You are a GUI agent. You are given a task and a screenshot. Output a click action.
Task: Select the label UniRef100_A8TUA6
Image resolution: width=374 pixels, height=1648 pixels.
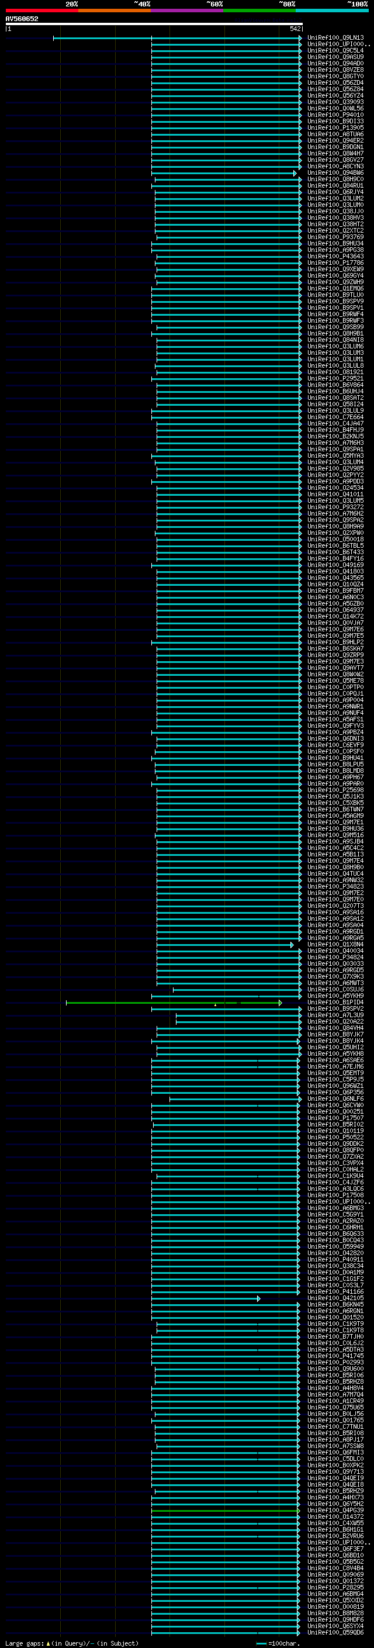(x=335, y=134)
